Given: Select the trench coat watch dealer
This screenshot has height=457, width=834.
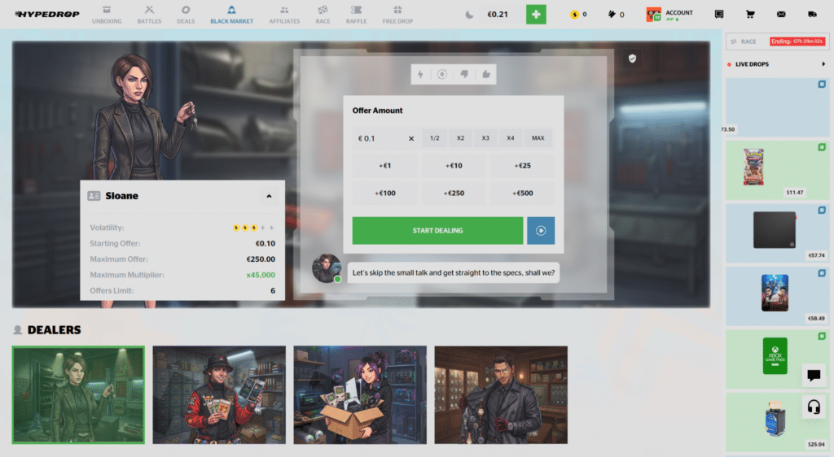Looking at the screenshot, I should coord(501,395).
